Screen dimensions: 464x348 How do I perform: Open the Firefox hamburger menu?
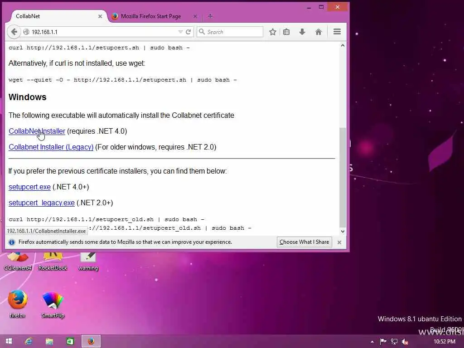337,32
